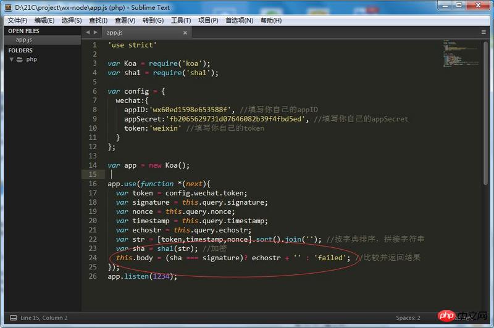Click line number 1 in gutter
Screen dimensions: 494x328
point(94,45)
